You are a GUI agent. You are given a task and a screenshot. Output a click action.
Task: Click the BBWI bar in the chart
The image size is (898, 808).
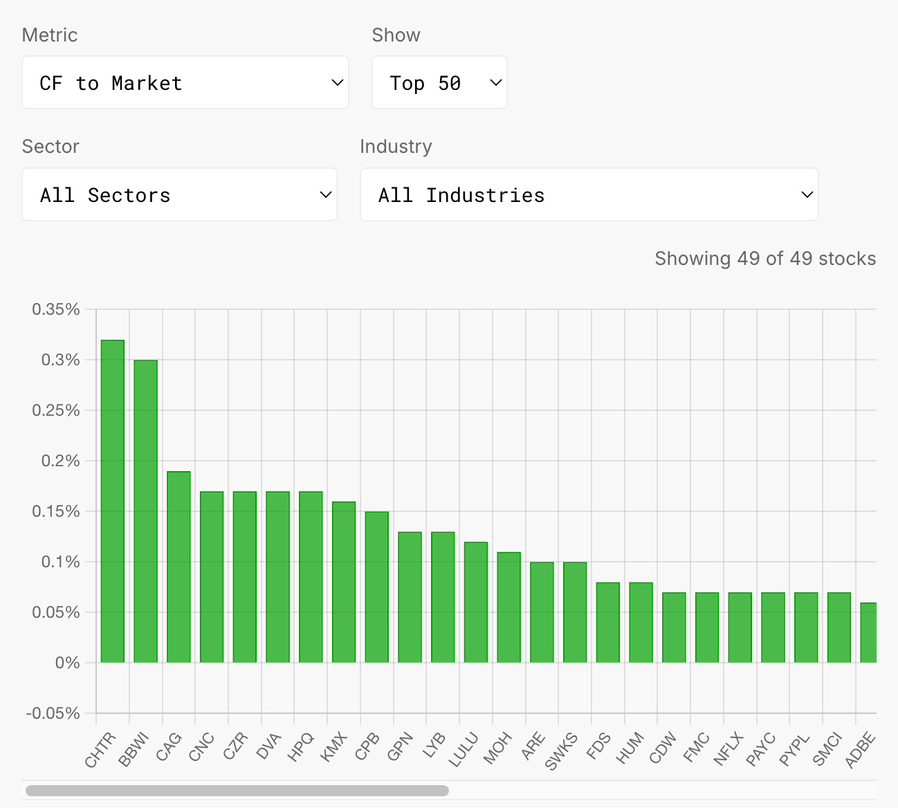point(145,512)
